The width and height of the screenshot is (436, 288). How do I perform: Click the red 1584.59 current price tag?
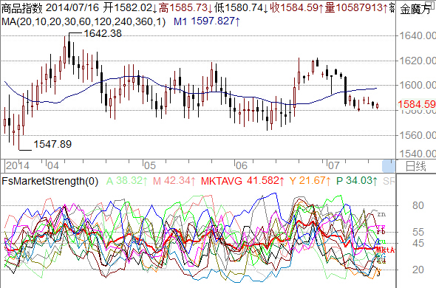(x=417, y=104)
